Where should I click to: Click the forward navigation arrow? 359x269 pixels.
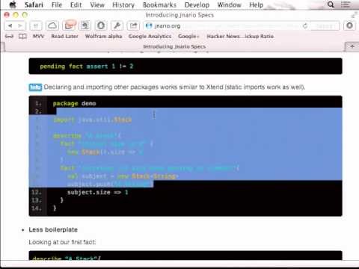[20, 25]
